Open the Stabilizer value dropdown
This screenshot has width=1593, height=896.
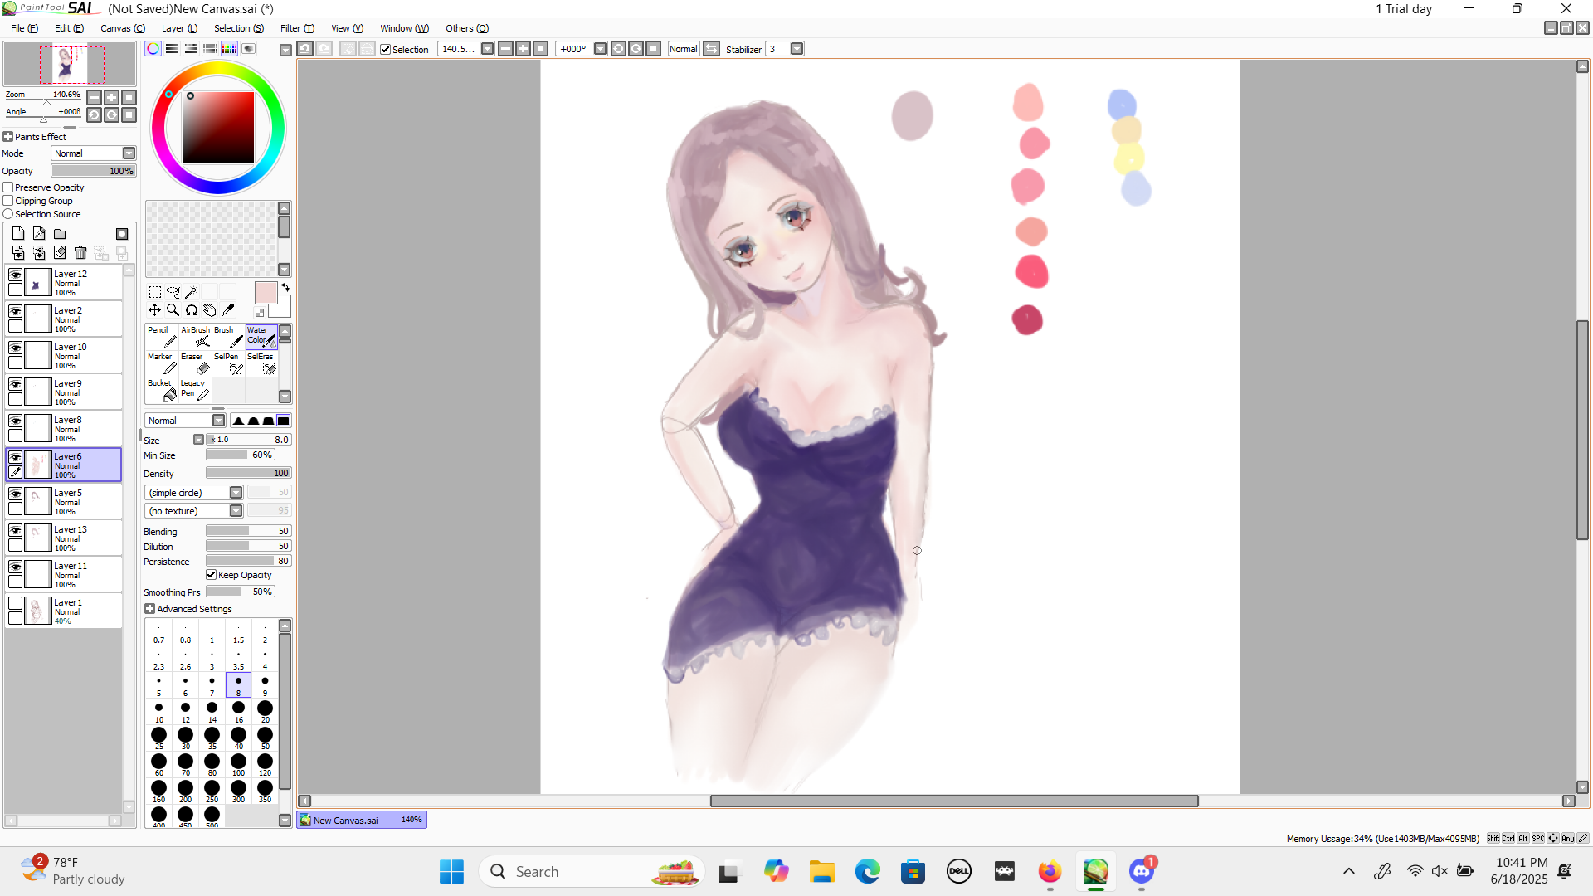(797, 49)
